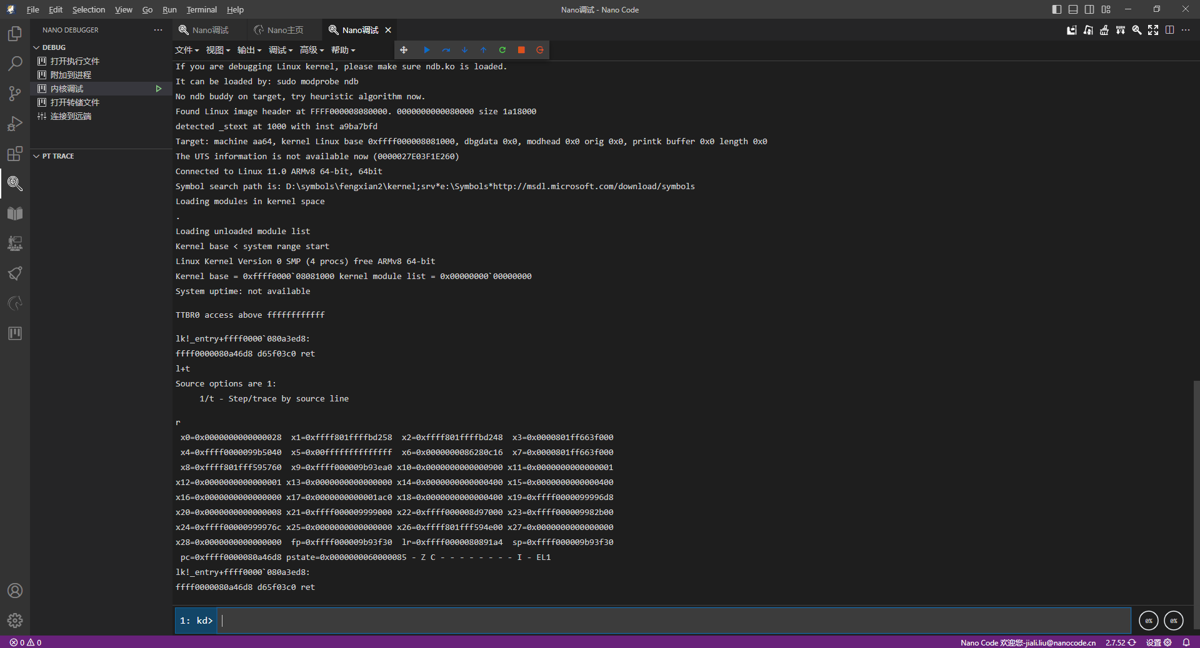
Task: Open editor More Actions ellipsis
Action: click(1186, 30)
